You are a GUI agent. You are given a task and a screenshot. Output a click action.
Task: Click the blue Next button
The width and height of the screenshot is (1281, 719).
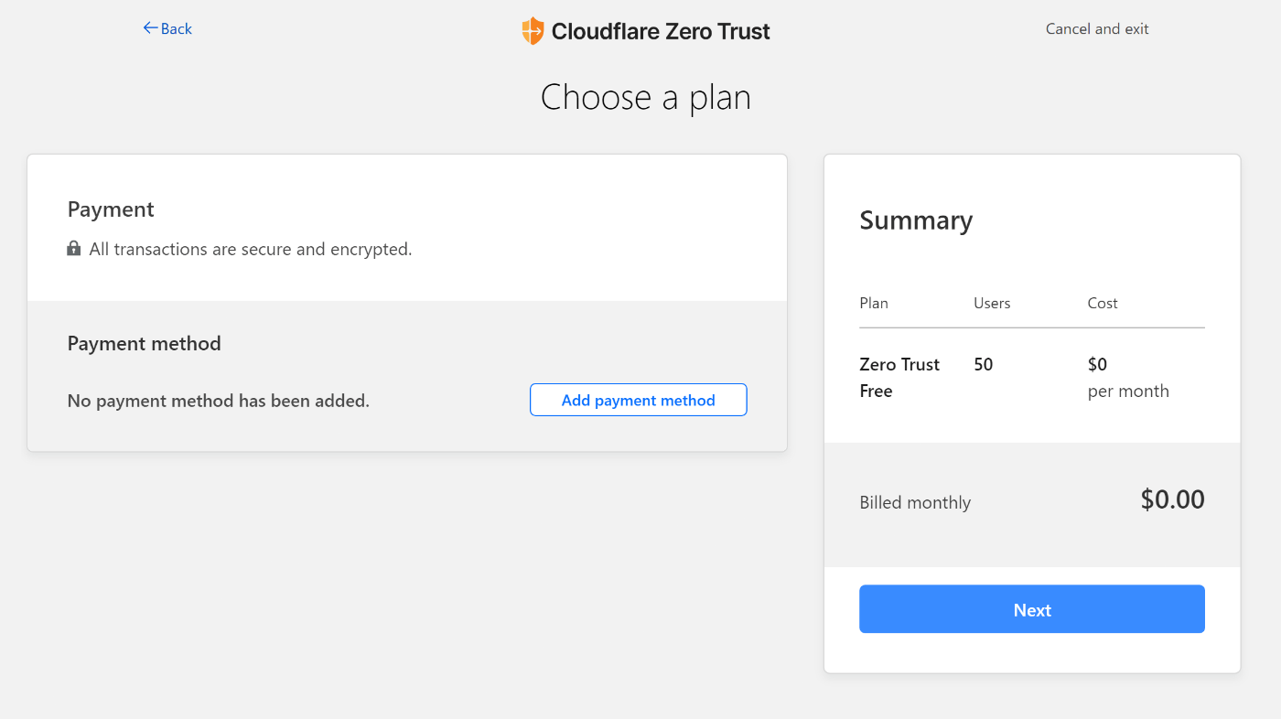(1032, 609)
